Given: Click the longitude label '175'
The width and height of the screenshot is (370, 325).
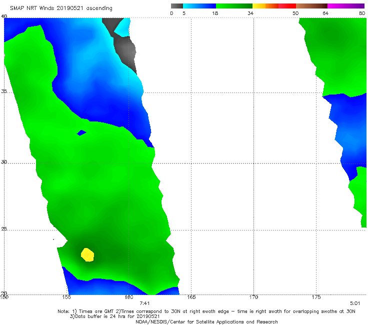Looking at the screenshot, I should point(316,297).
